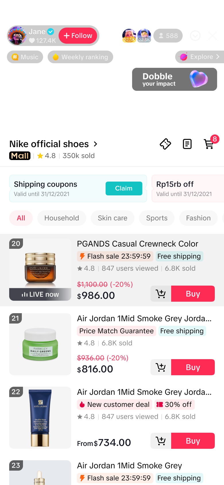224x485 pixels.
Task: Open Jane's profile avatar
Action: [17, 36]
